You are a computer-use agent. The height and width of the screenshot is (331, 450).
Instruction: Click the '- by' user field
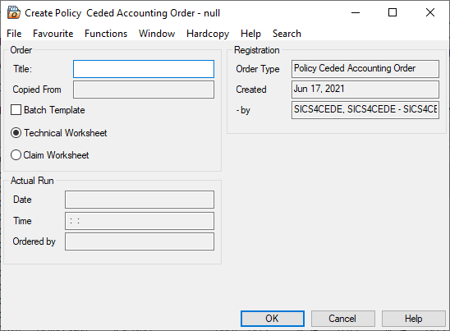point(365,110)
